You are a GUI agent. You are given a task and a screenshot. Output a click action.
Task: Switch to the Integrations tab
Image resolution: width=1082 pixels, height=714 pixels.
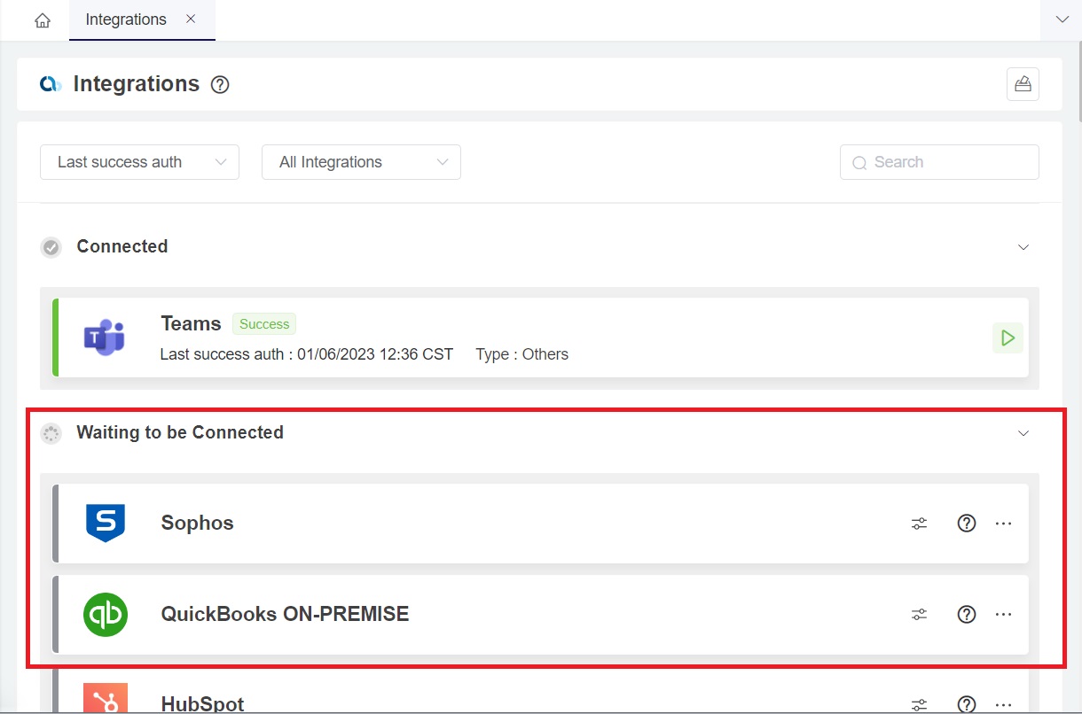[126, 19]
